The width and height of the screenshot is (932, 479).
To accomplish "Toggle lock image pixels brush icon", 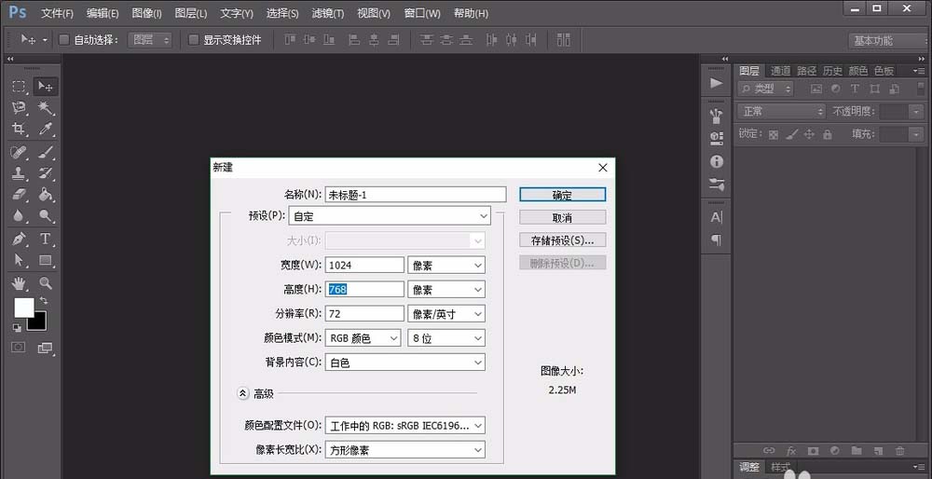I will [791, 135].
